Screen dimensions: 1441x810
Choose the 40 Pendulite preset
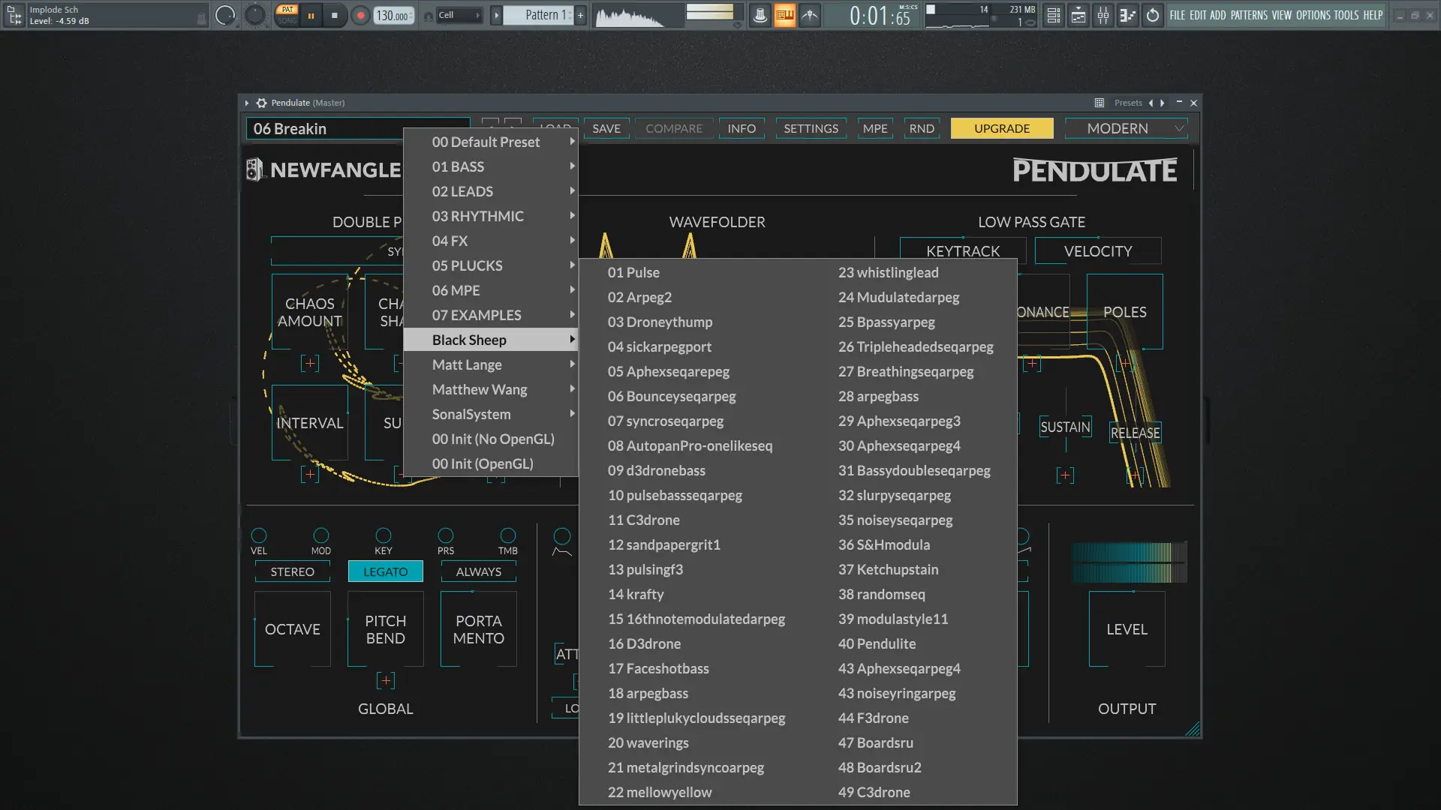click(x=877, y=643)
